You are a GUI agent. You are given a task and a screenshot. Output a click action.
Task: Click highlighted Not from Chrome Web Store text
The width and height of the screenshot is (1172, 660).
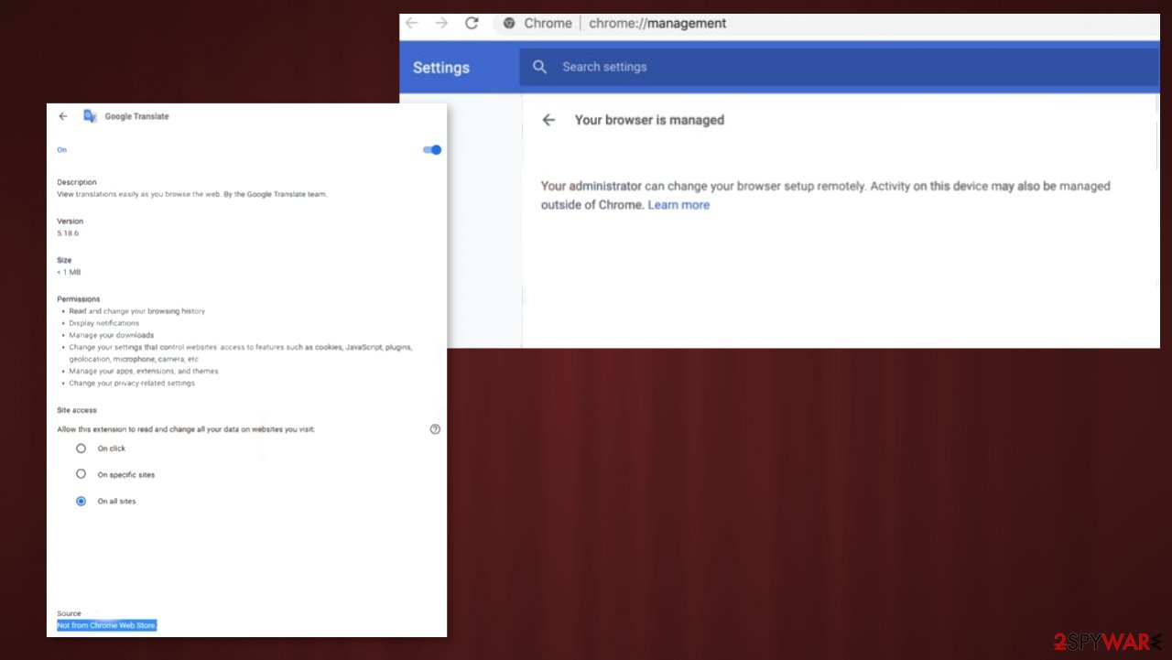tap(106, 625)
